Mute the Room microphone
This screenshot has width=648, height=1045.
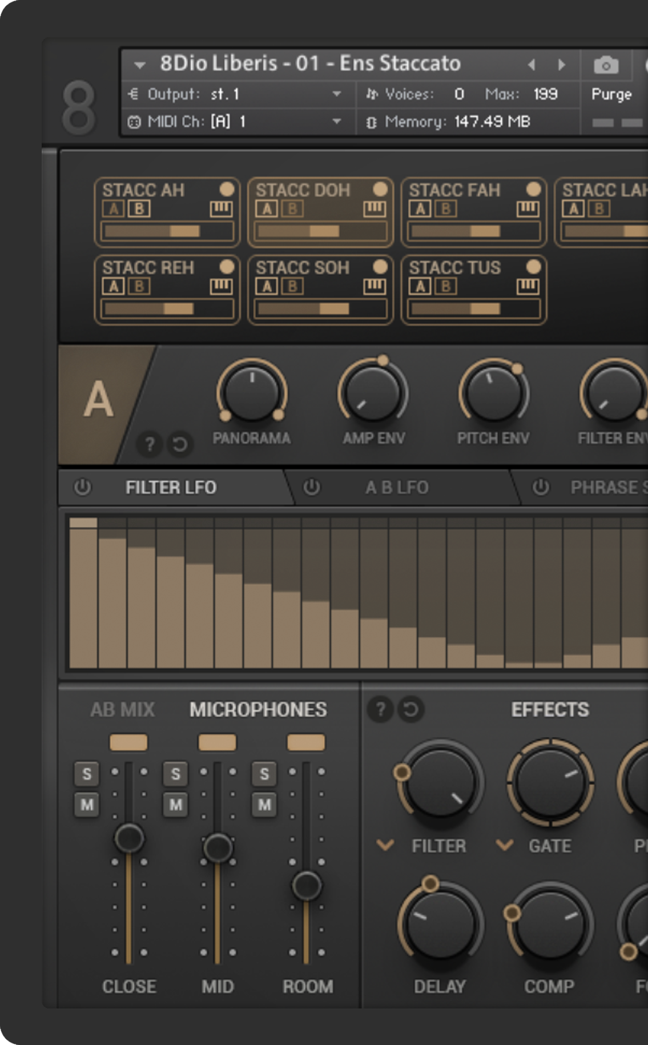tap(264, 805)
